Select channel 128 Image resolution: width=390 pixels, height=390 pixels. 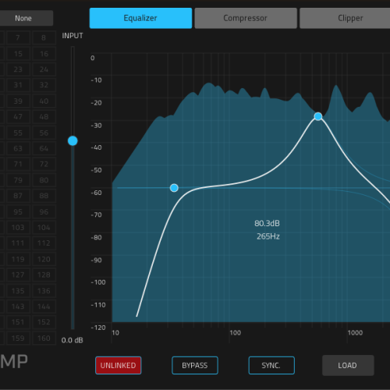(x=44, y=275)
